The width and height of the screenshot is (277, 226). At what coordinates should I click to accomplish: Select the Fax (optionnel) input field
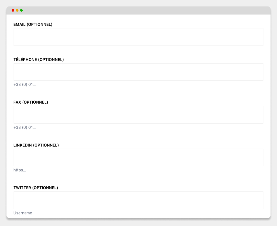tap(138, 115)
